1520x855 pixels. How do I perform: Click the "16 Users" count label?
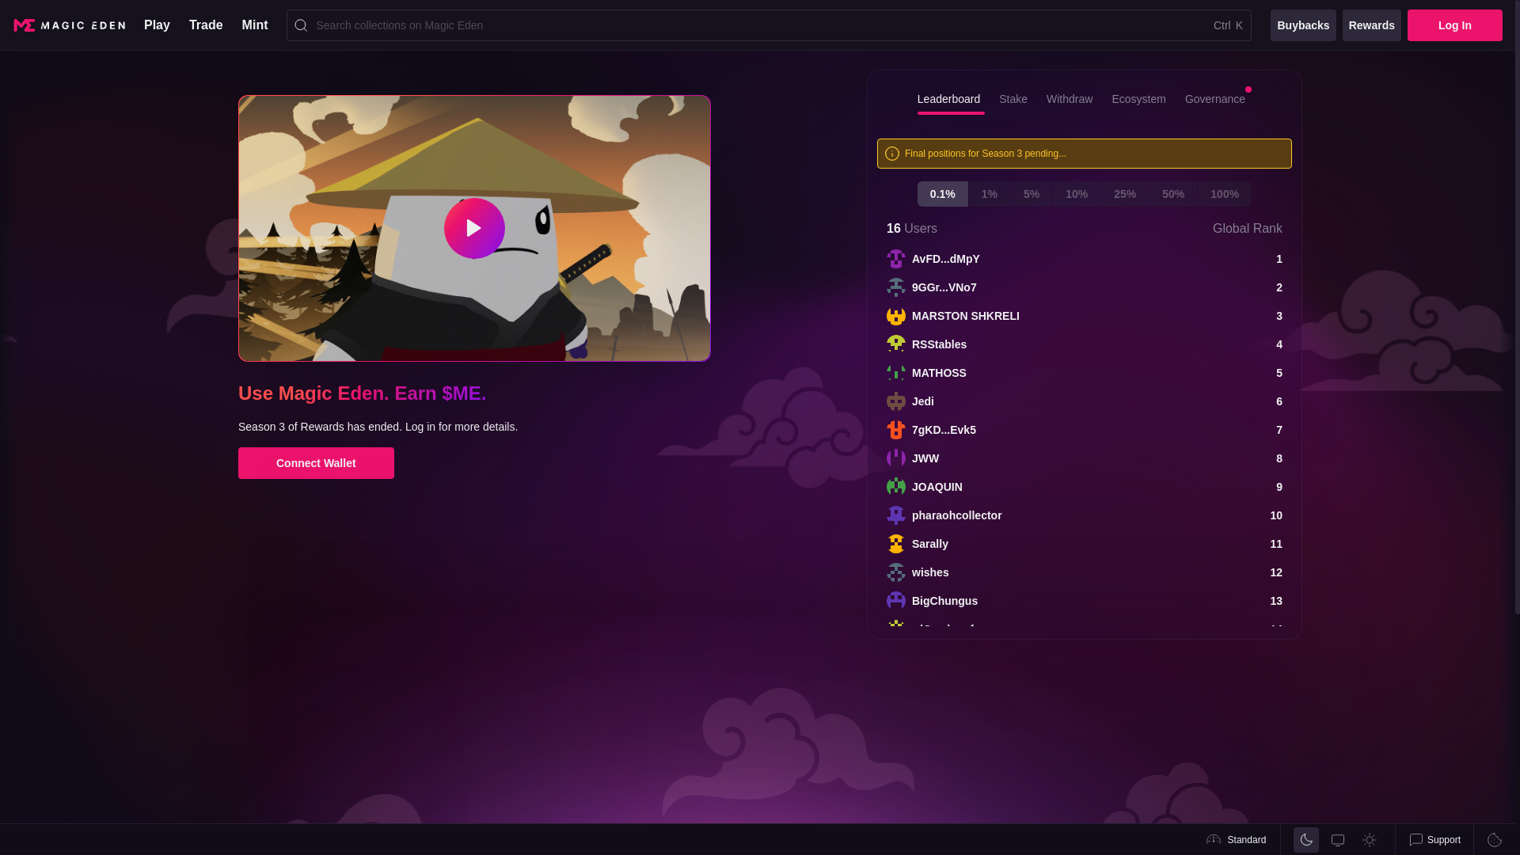pos(912,229)
